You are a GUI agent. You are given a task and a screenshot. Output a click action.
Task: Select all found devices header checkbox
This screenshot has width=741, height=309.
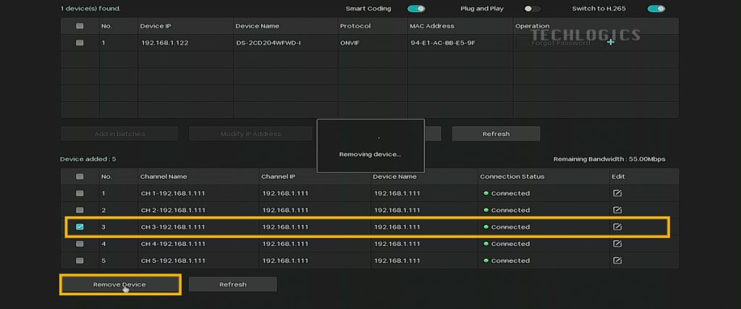[80, 26]
